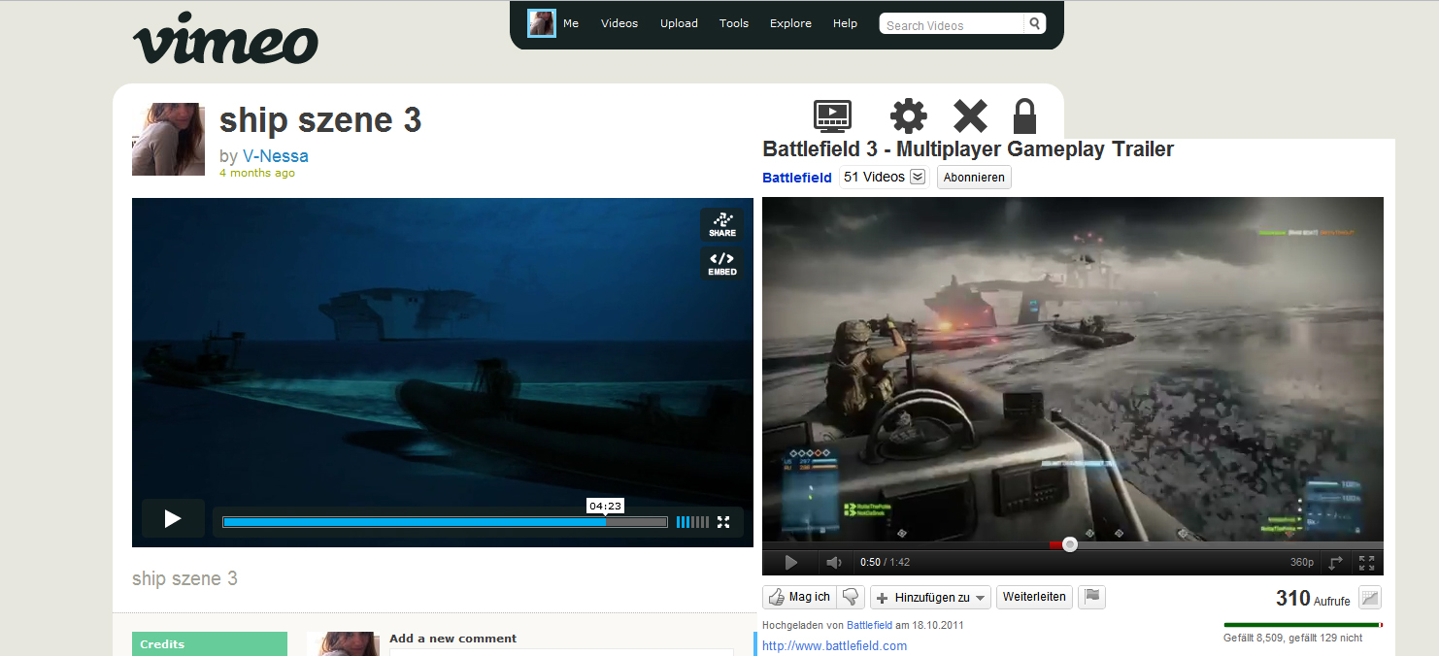This screenshot has height=656, width=1439.
Task: Open the Hinzufügen zu dropdown
Action: coord(930,598)
